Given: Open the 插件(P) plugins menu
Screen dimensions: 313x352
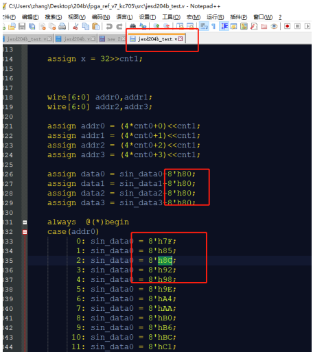Looking at the screenshot, I should click(x=239, y=17).
